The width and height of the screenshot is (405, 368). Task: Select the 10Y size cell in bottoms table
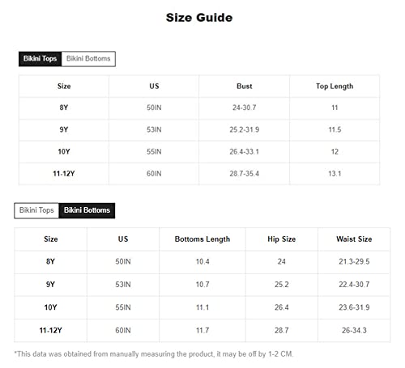[x=50, y=307]
